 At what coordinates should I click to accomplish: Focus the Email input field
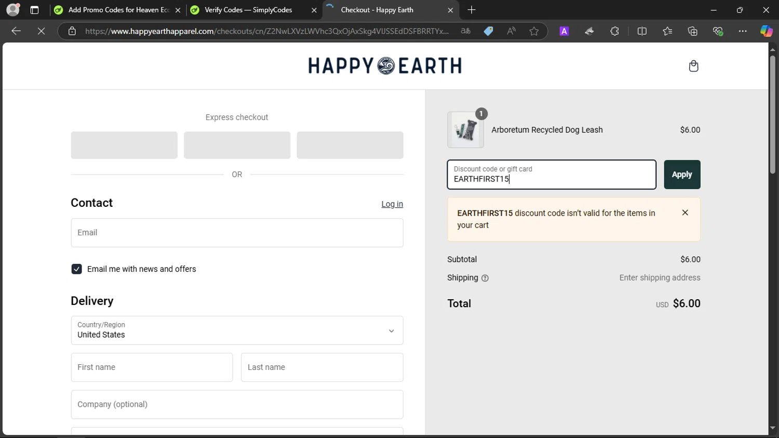[237, 233]
